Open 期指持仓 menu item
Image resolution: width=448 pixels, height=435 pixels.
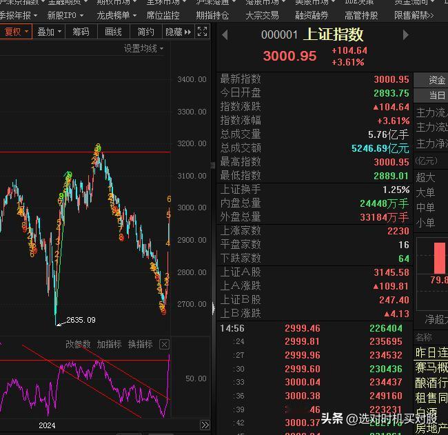pos(212,15)
